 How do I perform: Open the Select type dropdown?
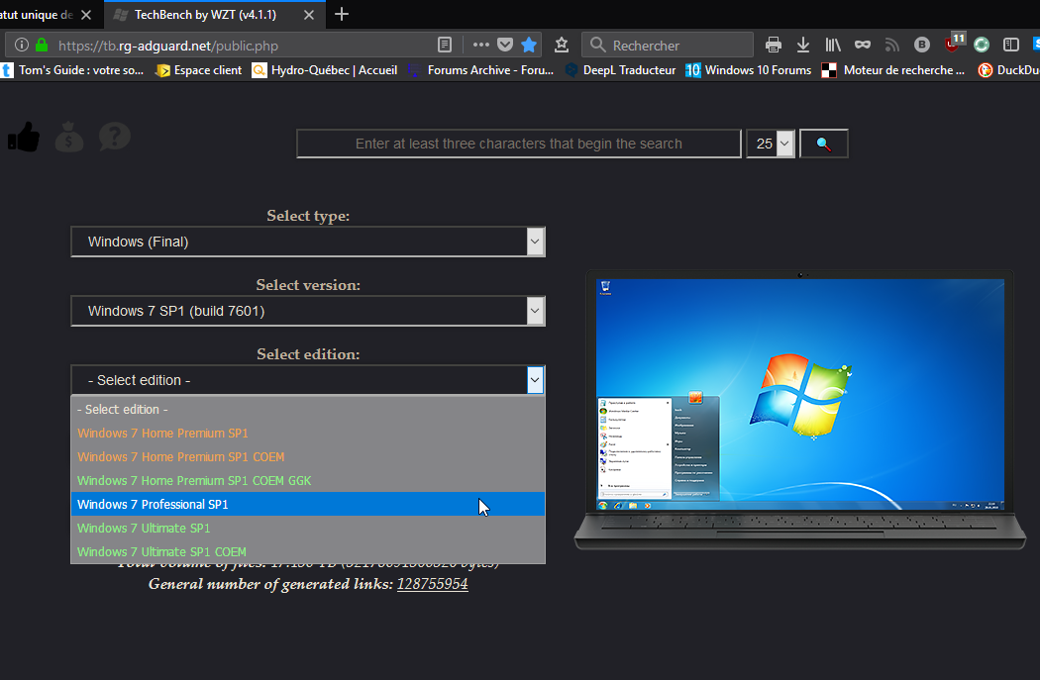308,242
